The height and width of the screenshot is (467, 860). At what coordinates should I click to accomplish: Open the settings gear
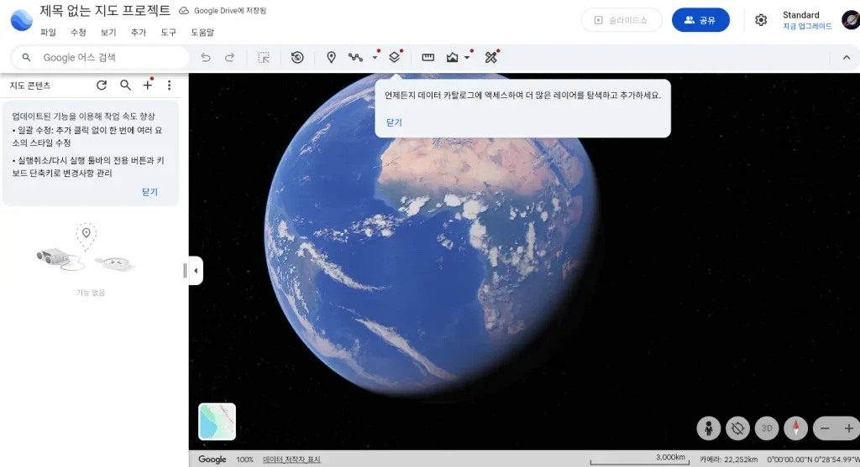[761, 20]
